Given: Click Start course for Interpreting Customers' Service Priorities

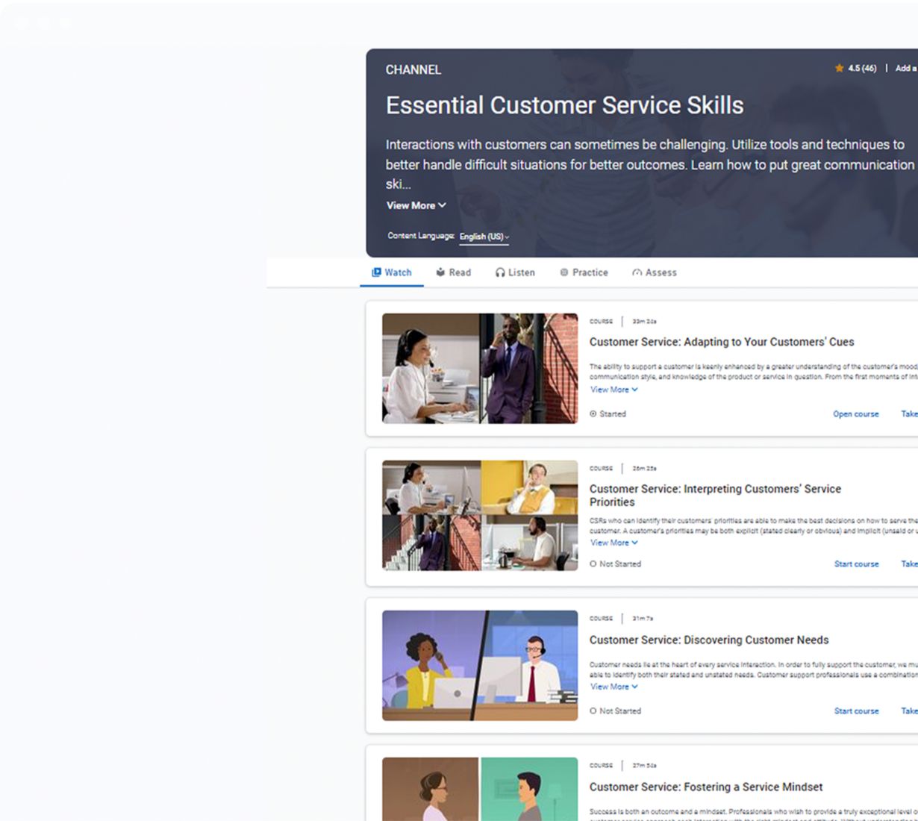Looking at the screenshot, I should (x=856, y=564).
